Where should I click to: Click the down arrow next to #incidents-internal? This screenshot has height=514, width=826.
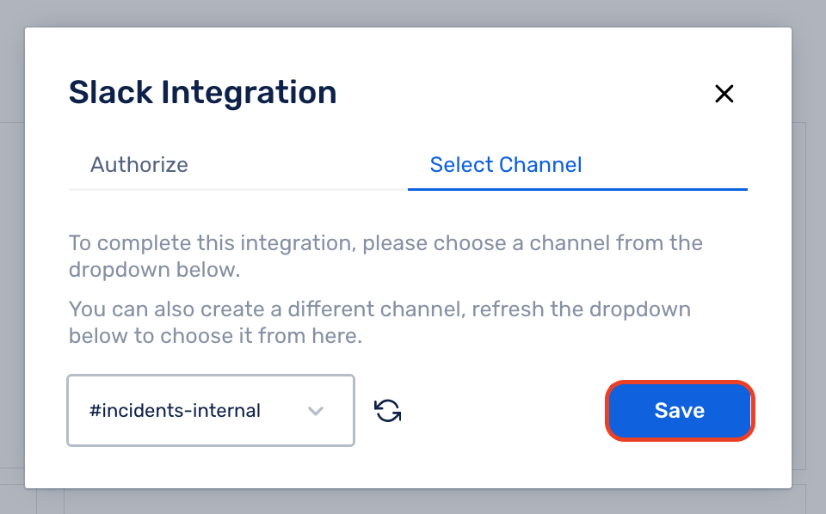[316, 411]
